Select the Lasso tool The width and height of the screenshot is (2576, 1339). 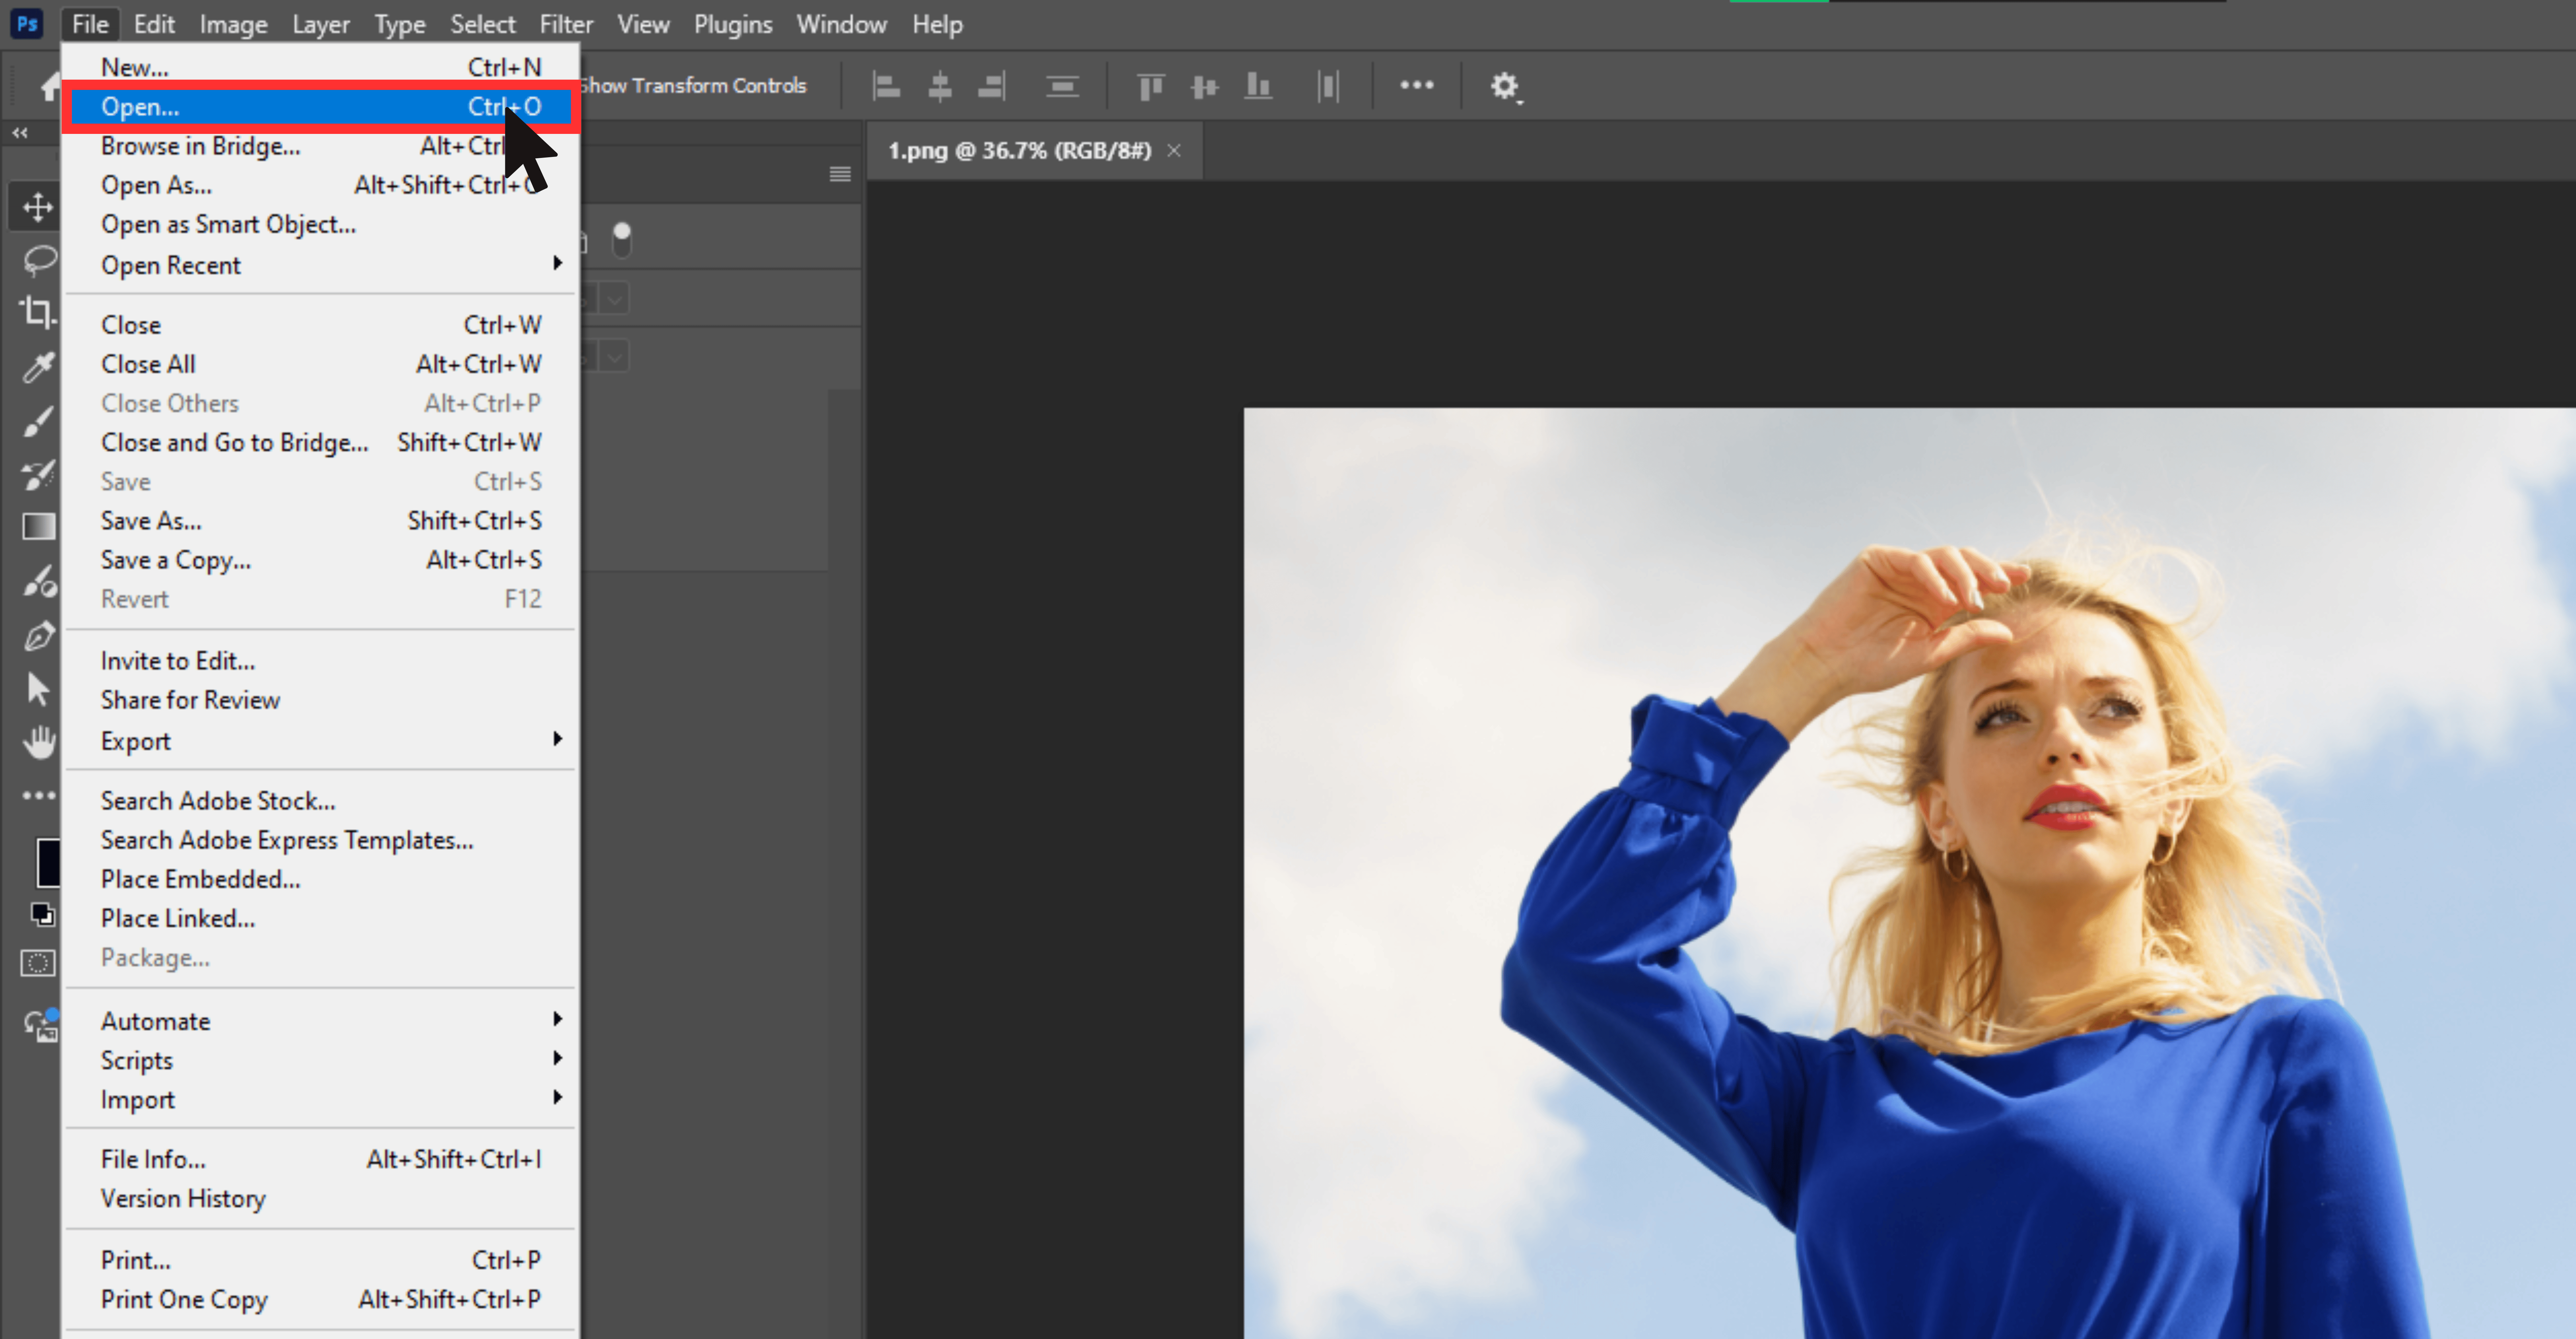[39, 261]
